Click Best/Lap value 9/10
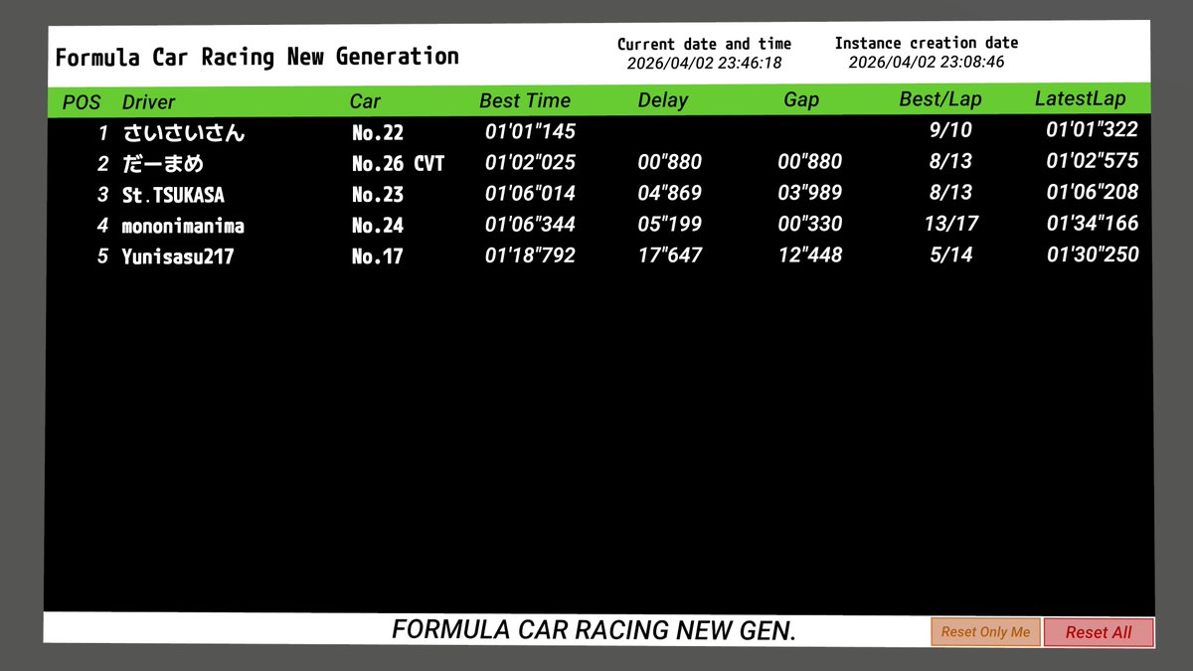 949,130
